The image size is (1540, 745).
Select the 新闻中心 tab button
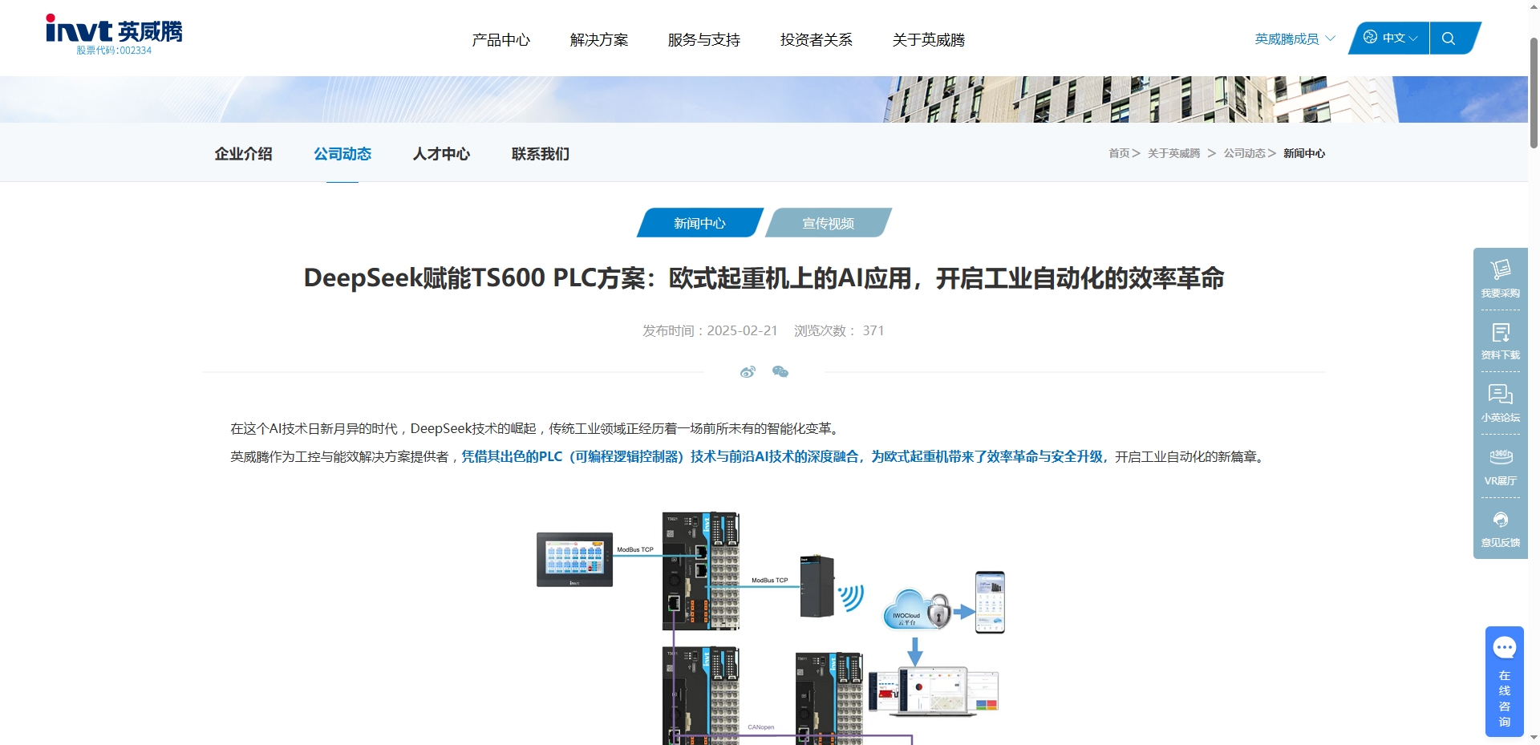coord(699,223)
